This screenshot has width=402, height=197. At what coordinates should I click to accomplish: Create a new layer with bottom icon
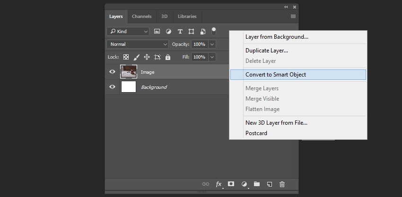[269, 184]
